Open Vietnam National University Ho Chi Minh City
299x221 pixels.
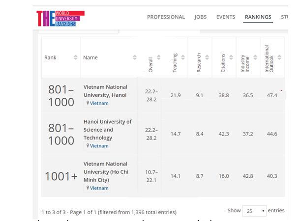[x=105, y=171]
